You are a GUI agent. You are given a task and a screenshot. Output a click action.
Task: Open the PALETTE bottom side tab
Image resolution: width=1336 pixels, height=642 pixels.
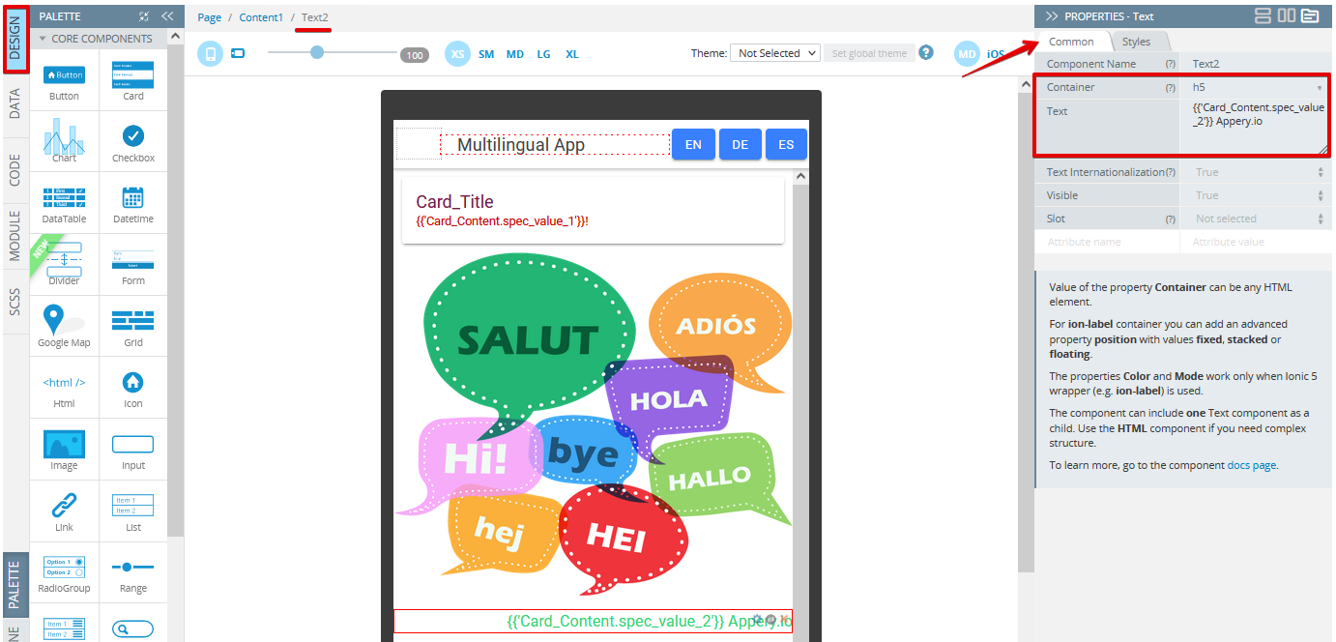(15, 585)
